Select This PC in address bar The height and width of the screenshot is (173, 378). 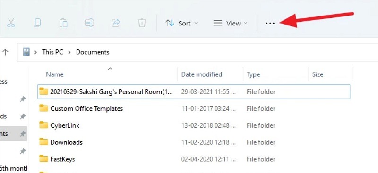pyautogui.click(x=52, y=52)
